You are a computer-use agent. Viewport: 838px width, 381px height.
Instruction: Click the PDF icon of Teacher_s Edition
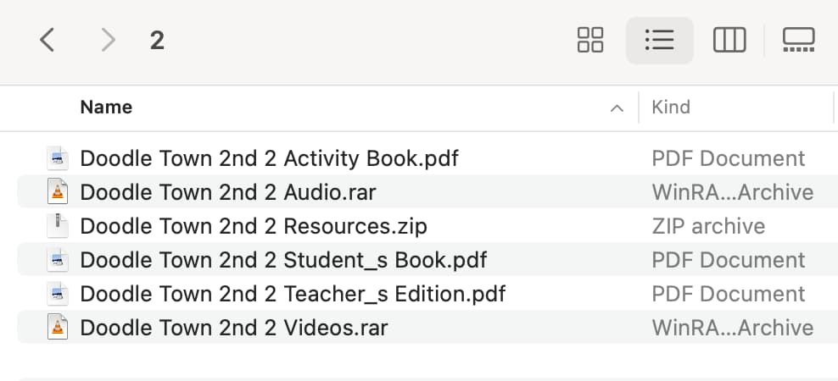click(57, 294)
